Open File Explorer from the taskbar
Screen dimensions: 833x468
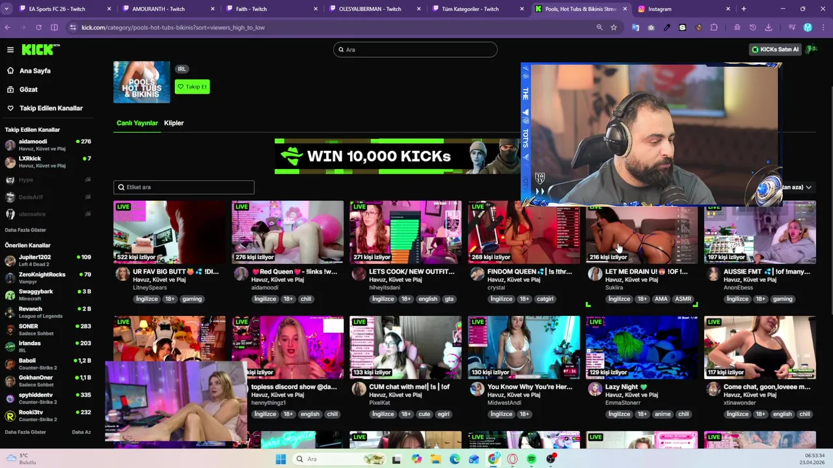pos(435,459)
